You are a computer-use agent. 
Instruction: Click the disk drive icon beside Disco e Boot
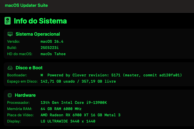click(x=10, y=68)
